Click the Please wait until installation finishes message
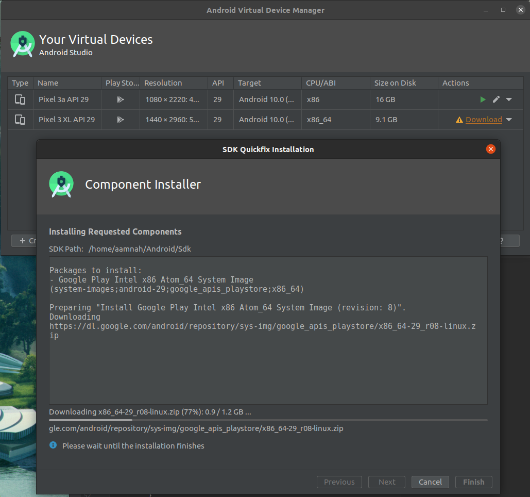The height and width of the screenshot is (497, 530). coord(133,445)
